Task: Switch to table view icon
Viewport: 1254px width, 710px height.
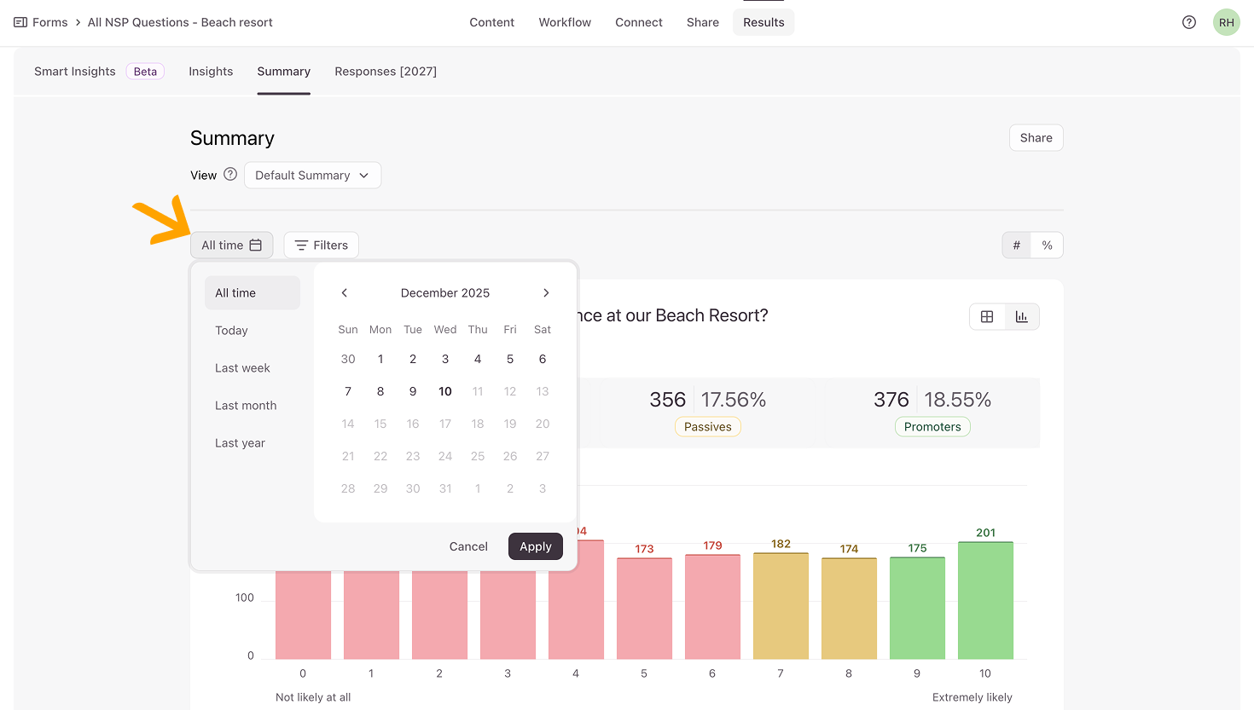Action: click(x=987, y=317)
